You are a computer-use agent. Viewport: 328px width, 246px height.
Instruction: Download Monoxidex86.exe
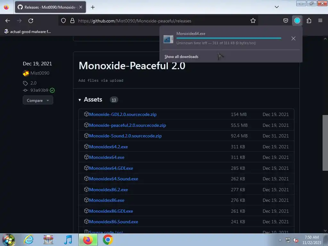pos(107,200)
